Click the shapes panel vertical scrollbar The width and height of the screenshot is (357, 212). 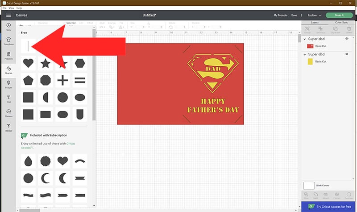[x=94, y=75]
